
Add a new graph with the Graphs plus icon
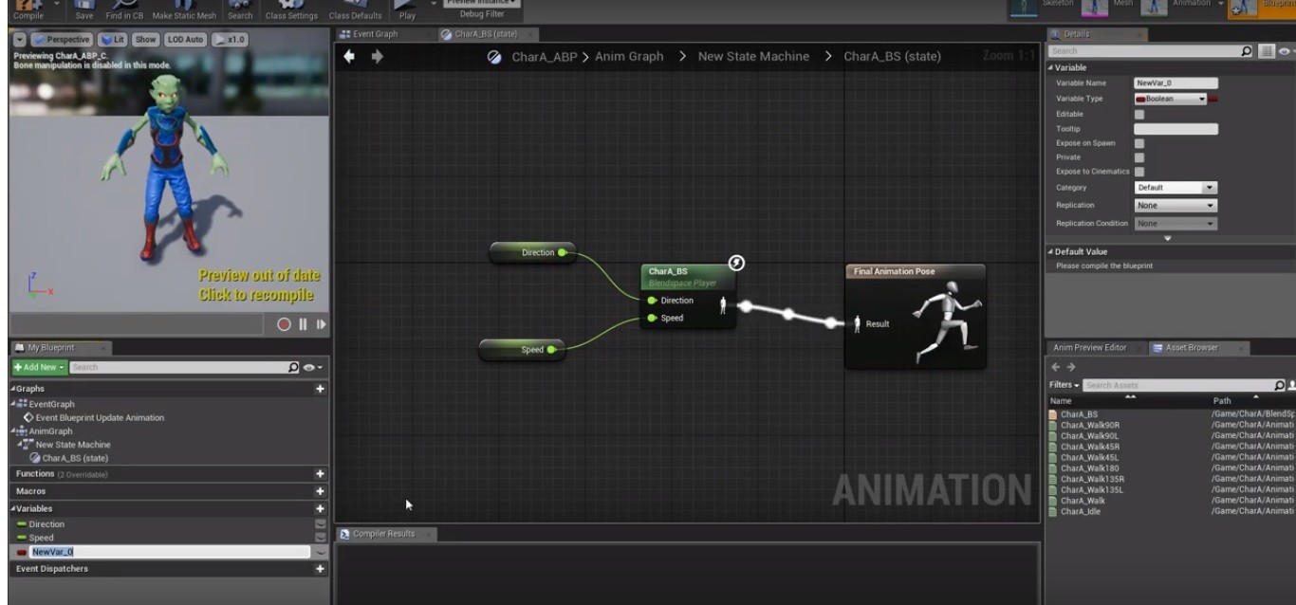coord(320,389)
